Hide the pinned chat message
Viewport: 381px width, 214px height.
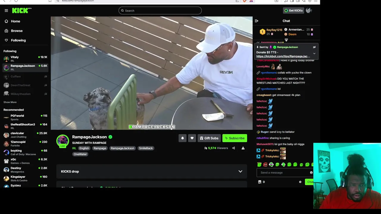(x=314, y=47)
